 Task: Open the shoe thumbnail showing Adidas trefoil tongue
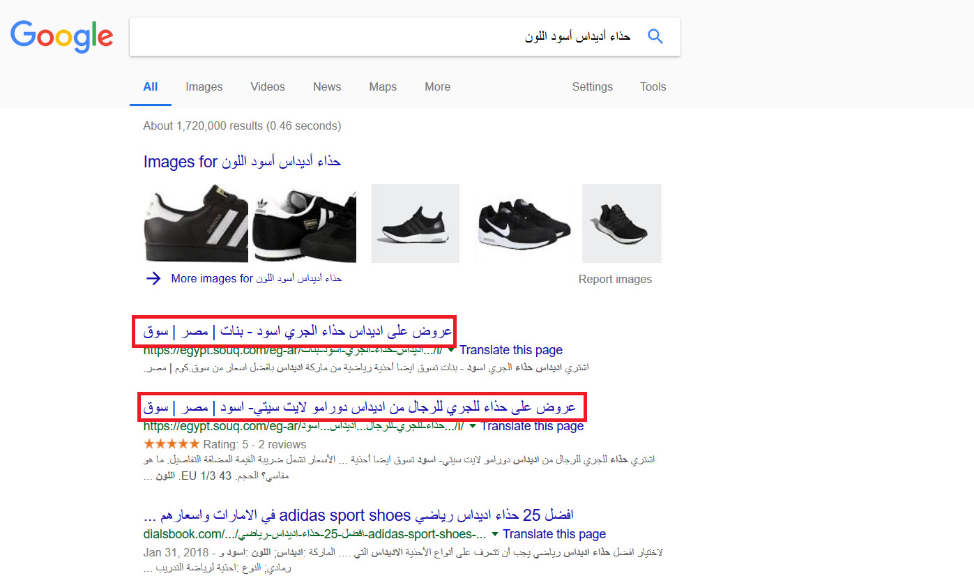tap(304, 223)
